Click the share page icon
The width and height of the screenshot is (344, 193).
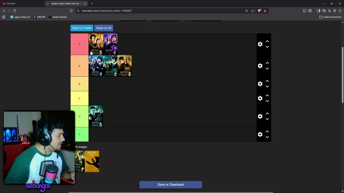[x=253, y=11]
